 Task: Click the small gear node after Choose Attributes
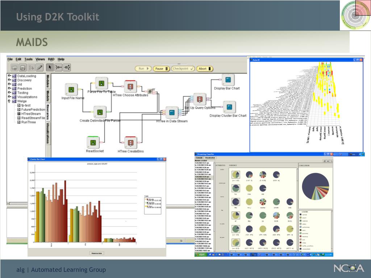click(x=150, y=91)
